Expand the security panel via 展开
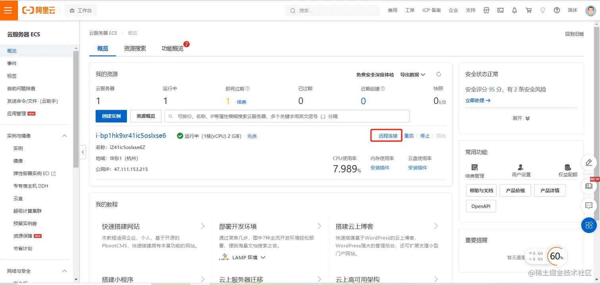 click(521, 118)
